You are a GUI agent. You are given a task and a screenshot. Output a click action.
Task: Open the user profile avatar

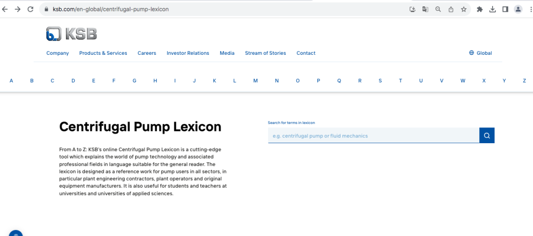click(518, 9)
